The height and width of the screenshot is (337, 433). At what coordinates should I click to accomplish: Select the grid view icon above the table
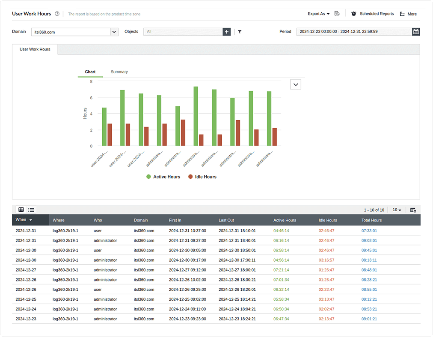21,210
